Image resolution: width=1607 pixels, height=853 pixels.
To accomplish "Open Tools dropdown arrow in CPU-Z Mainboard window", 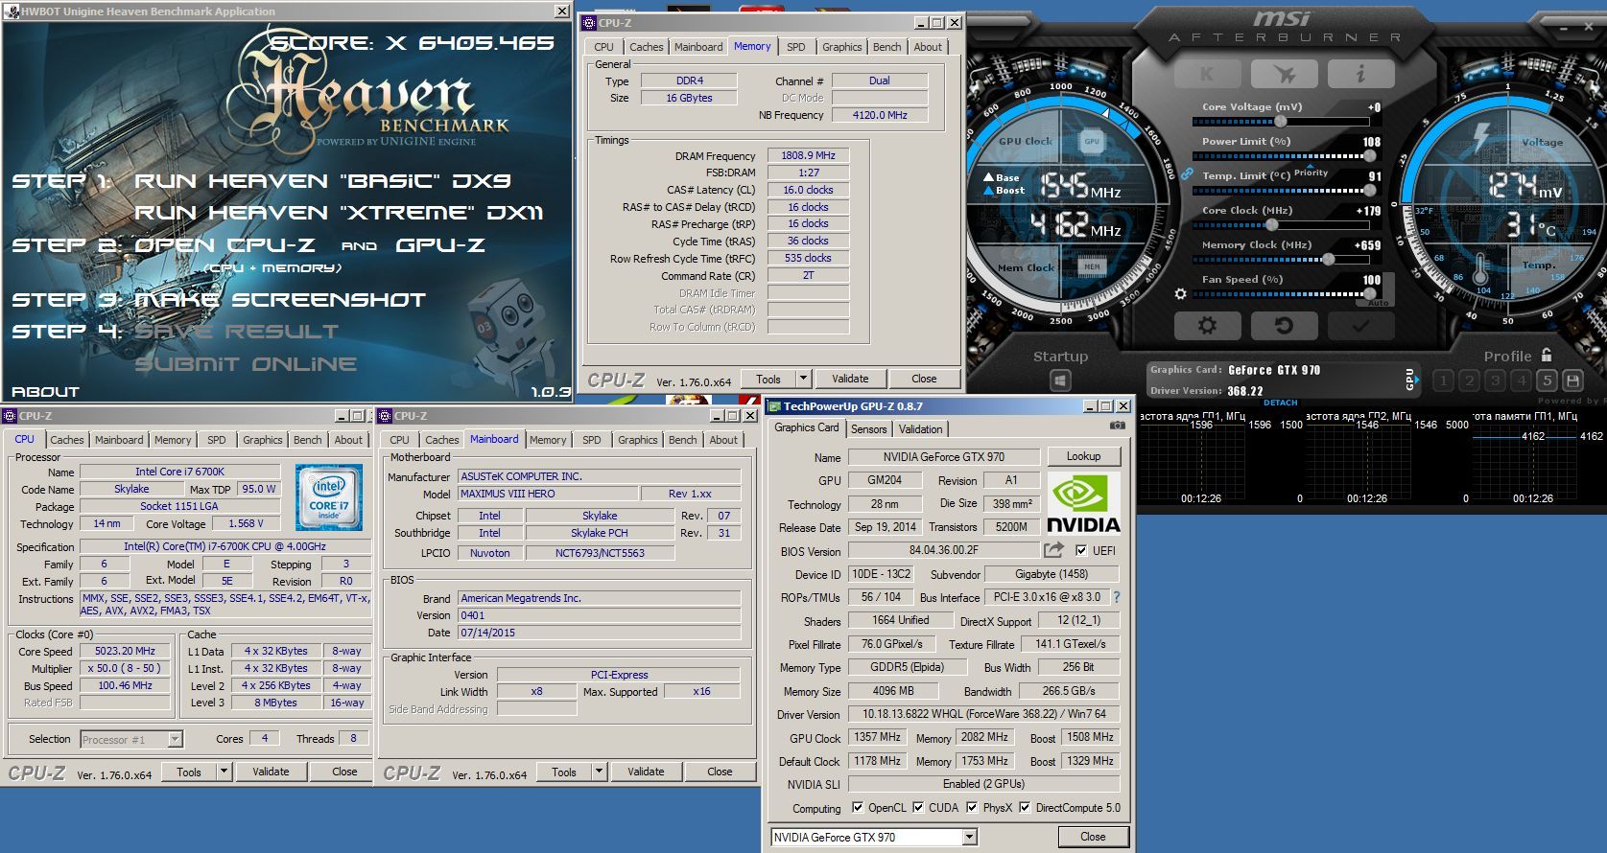I will (x=599, y=771).
